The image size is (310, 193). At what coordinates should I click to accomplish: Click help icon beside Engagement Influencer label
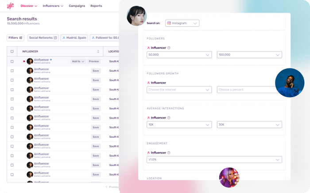(x=169, y=153)
